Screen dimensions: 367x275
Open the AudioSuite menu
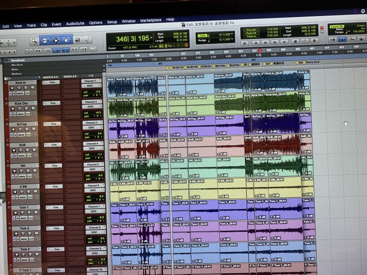(75, 23)
